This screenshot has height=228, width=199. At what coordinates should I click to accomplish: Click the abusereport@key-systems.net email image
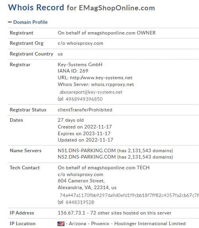[91, 92]
